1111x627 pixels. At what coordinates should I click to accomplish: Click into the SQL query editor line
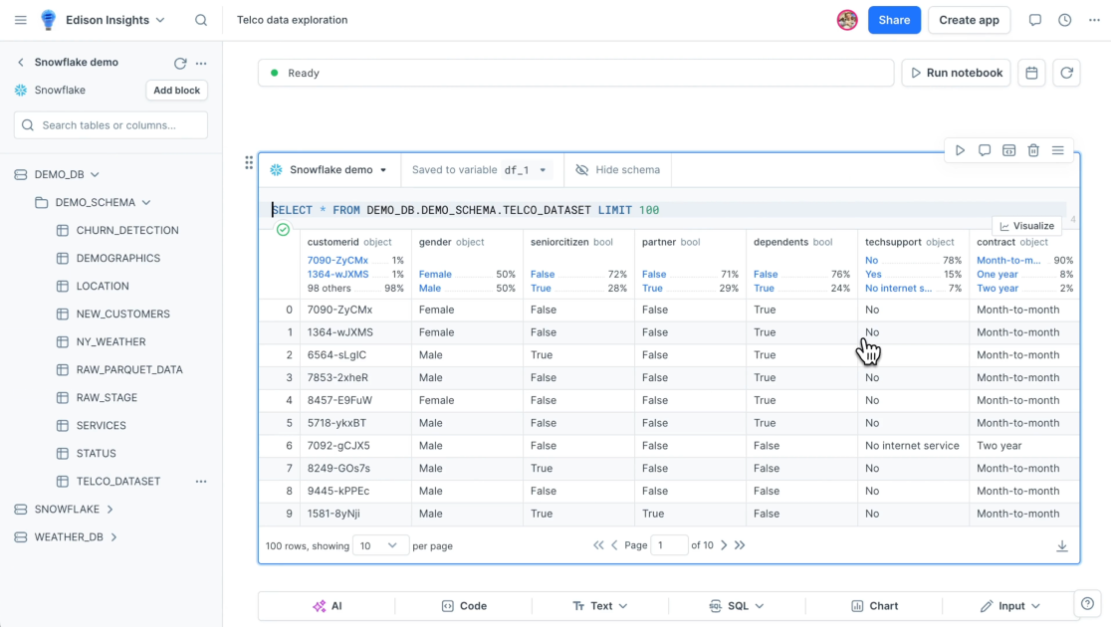[671, 210]
